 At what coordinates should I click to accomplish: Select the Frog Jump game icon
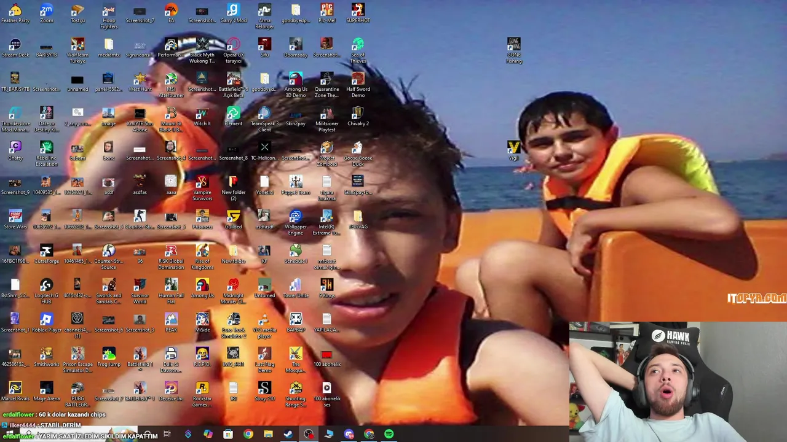[109, 357]
